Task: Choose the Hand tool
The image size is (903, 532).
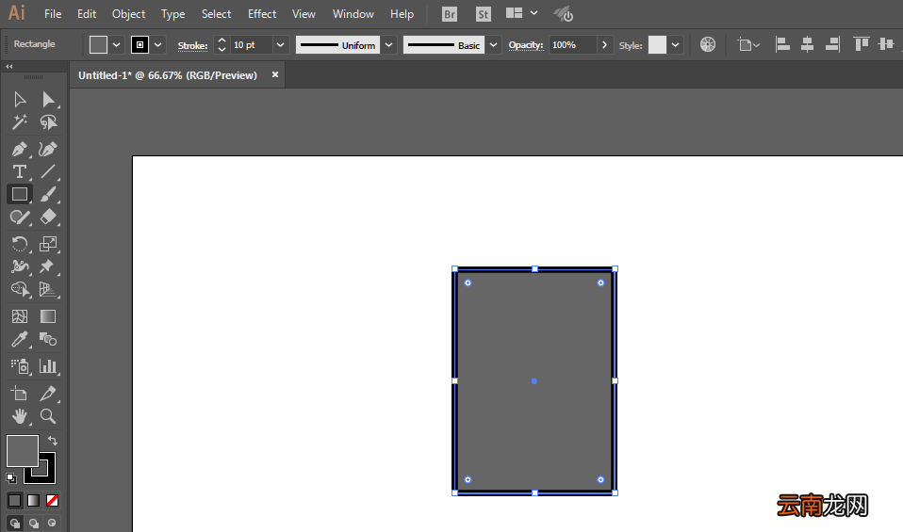Action: (20, 416)
